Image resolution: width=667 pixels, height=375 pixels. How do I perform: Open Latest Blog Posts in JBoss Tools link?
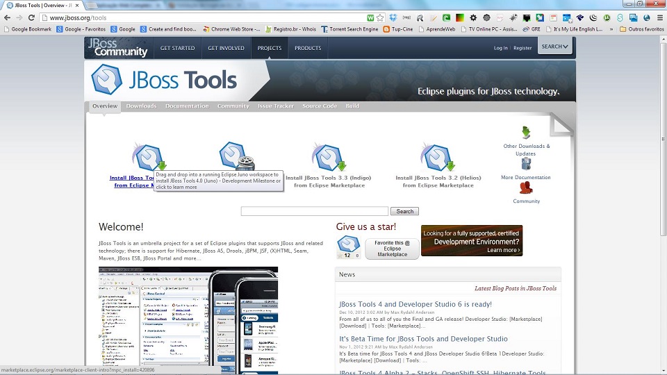pos(515,288)
